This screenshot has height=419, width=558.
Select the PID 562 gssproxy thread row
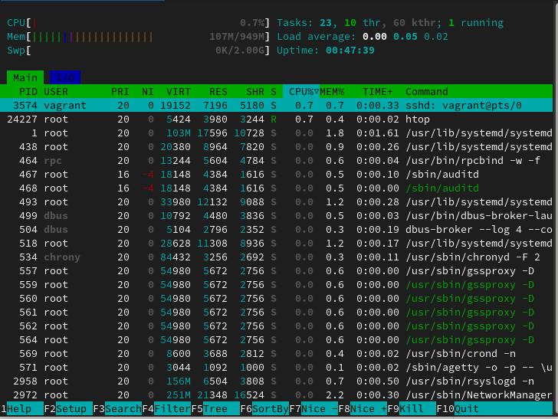[x=276, y=326]
